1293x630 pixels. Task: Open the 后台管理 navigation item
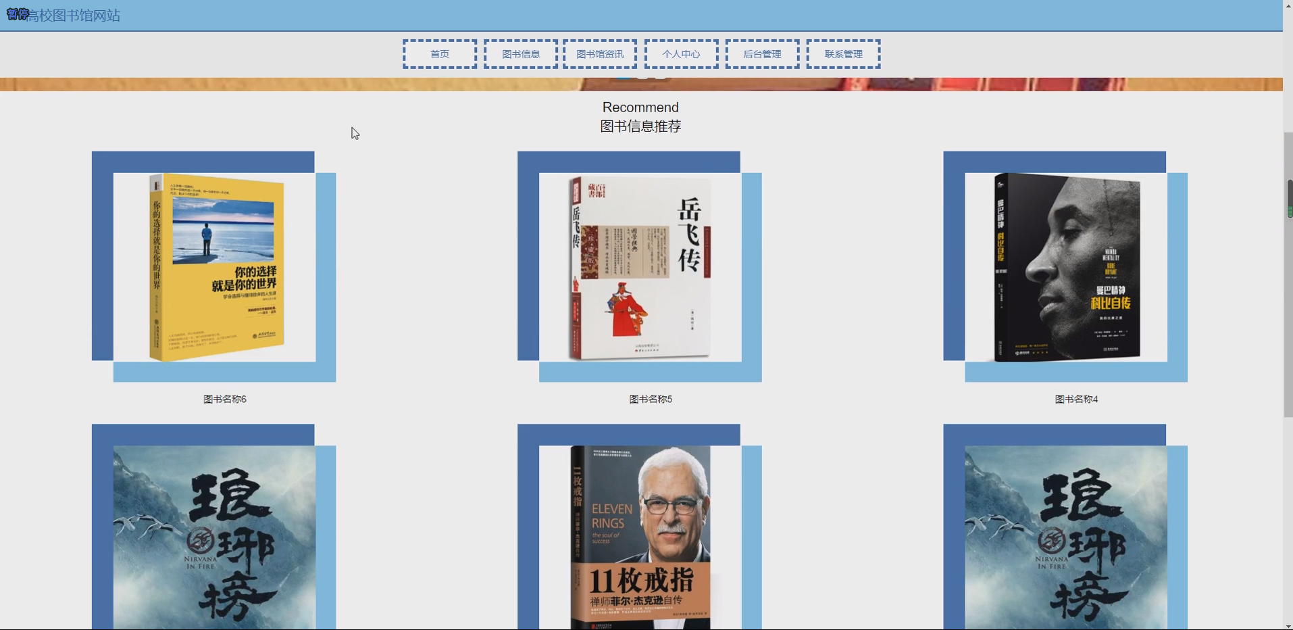(762, 54)
